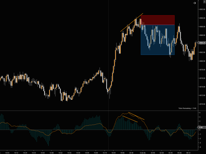This screenshot has height=154, width=206.
Task: Click the 4582.00 price axis label
Action: tap(202, 52)
